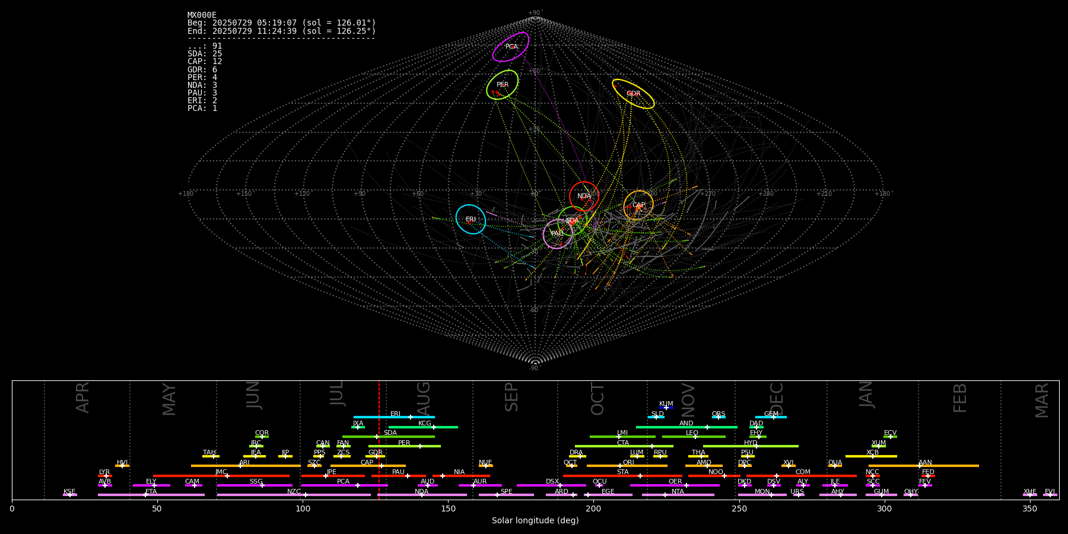The width and height of the screenshot is (1068, 534).
Task: Click the red dashed current solar longitude line
Action: (x=379, y=440)
